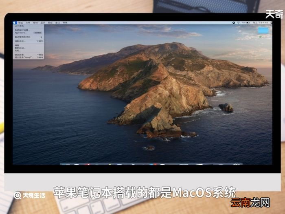
Task: Select the blue folder on desktop
Action: click(263, 31)
